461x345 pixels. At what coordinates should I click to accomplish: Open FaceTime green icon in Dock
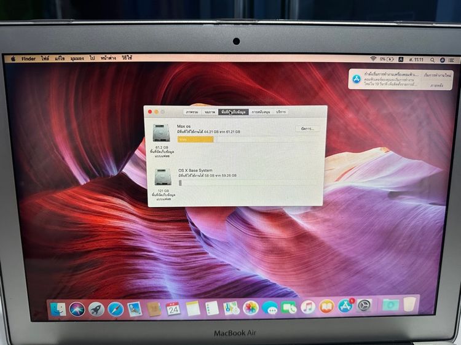click(289, 308)
